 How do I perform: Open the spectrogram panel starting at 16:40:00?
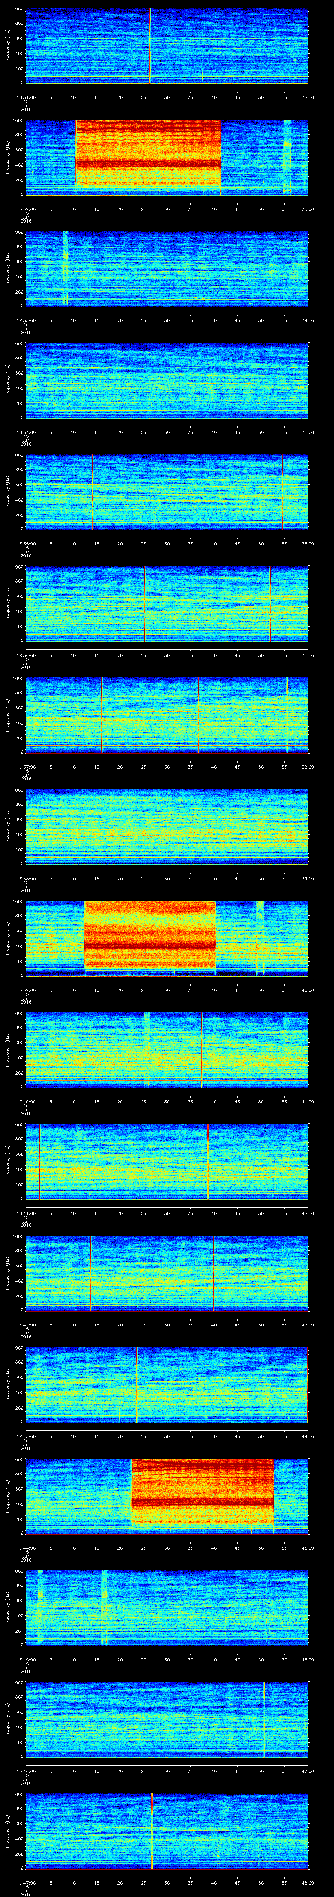[x=167, y=1050]
